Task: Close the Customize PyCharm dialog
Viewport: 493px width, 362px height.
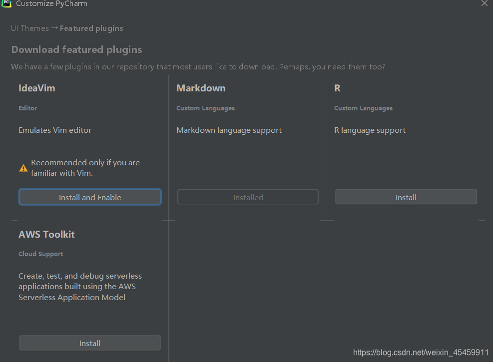Action: (484, 3)
